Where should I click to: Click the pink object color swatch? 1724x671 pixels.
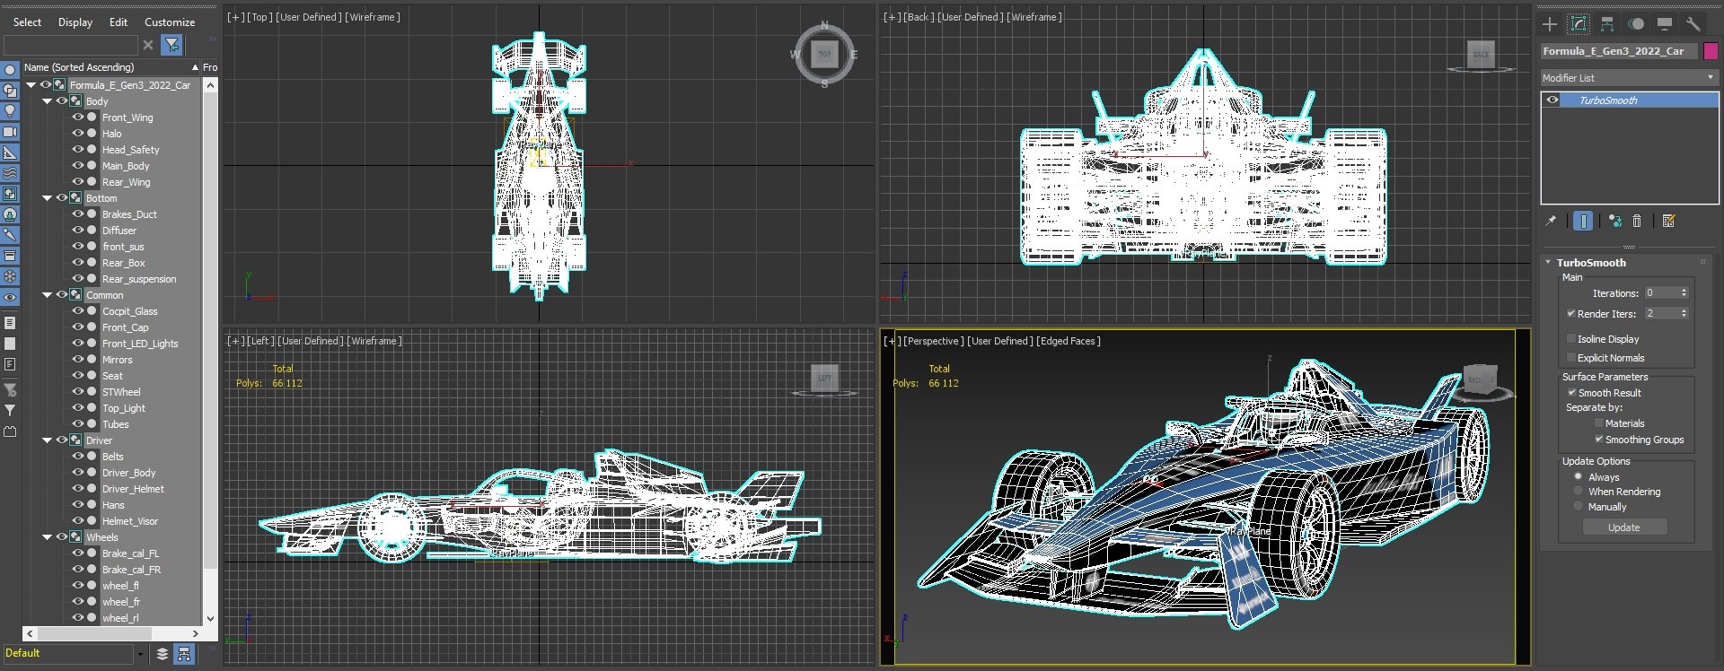tap(1711, 51)
